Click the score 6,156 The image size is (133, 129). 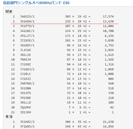coord(109,36)
